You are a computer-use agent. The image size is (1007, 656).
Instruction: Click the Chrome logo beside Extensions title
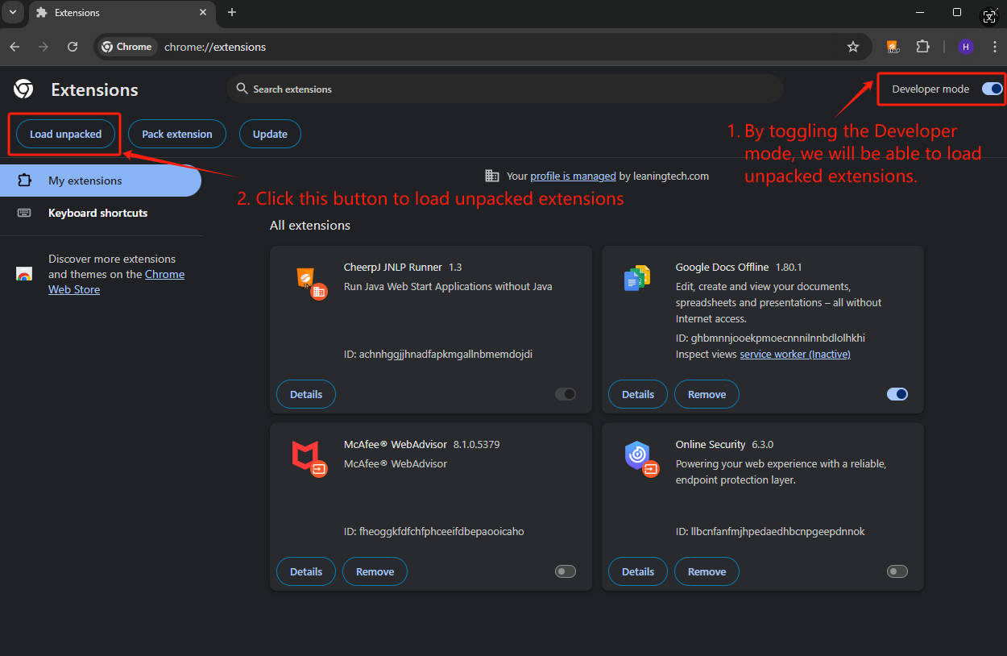[x=23, y=89]
